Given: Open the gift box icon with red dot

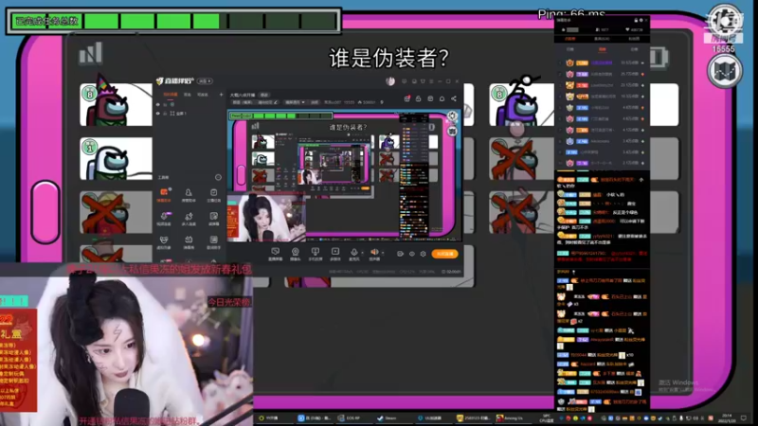Looking at the screenshot, I should coord(407,98).
